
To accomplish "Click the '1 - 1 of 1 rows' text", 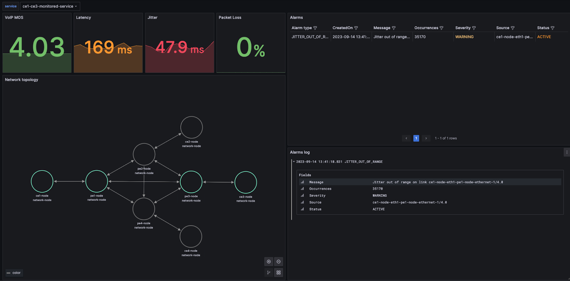I will (x=446, y=138).
